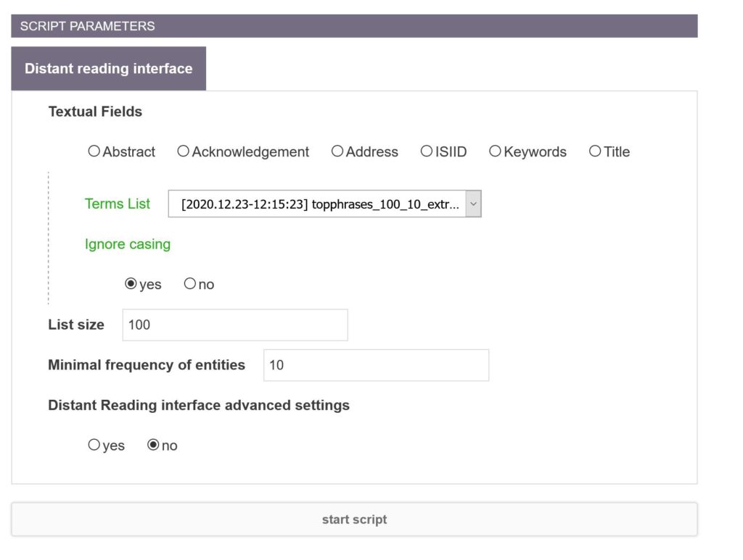Expand the terms list selector showing topphrases_100_10
743x560 pixels.
322,204
